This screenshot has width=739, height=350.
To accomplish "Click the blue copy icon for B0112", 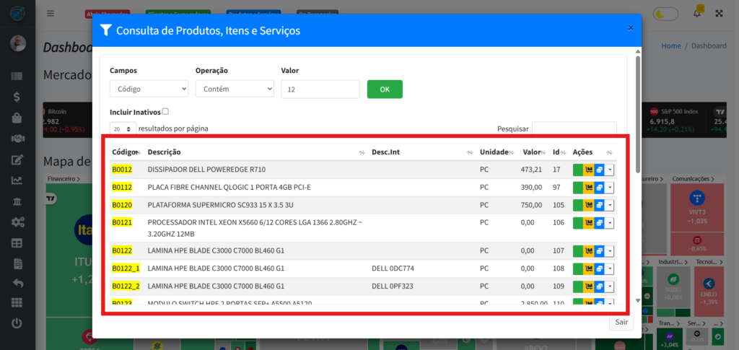I will 599,188.
